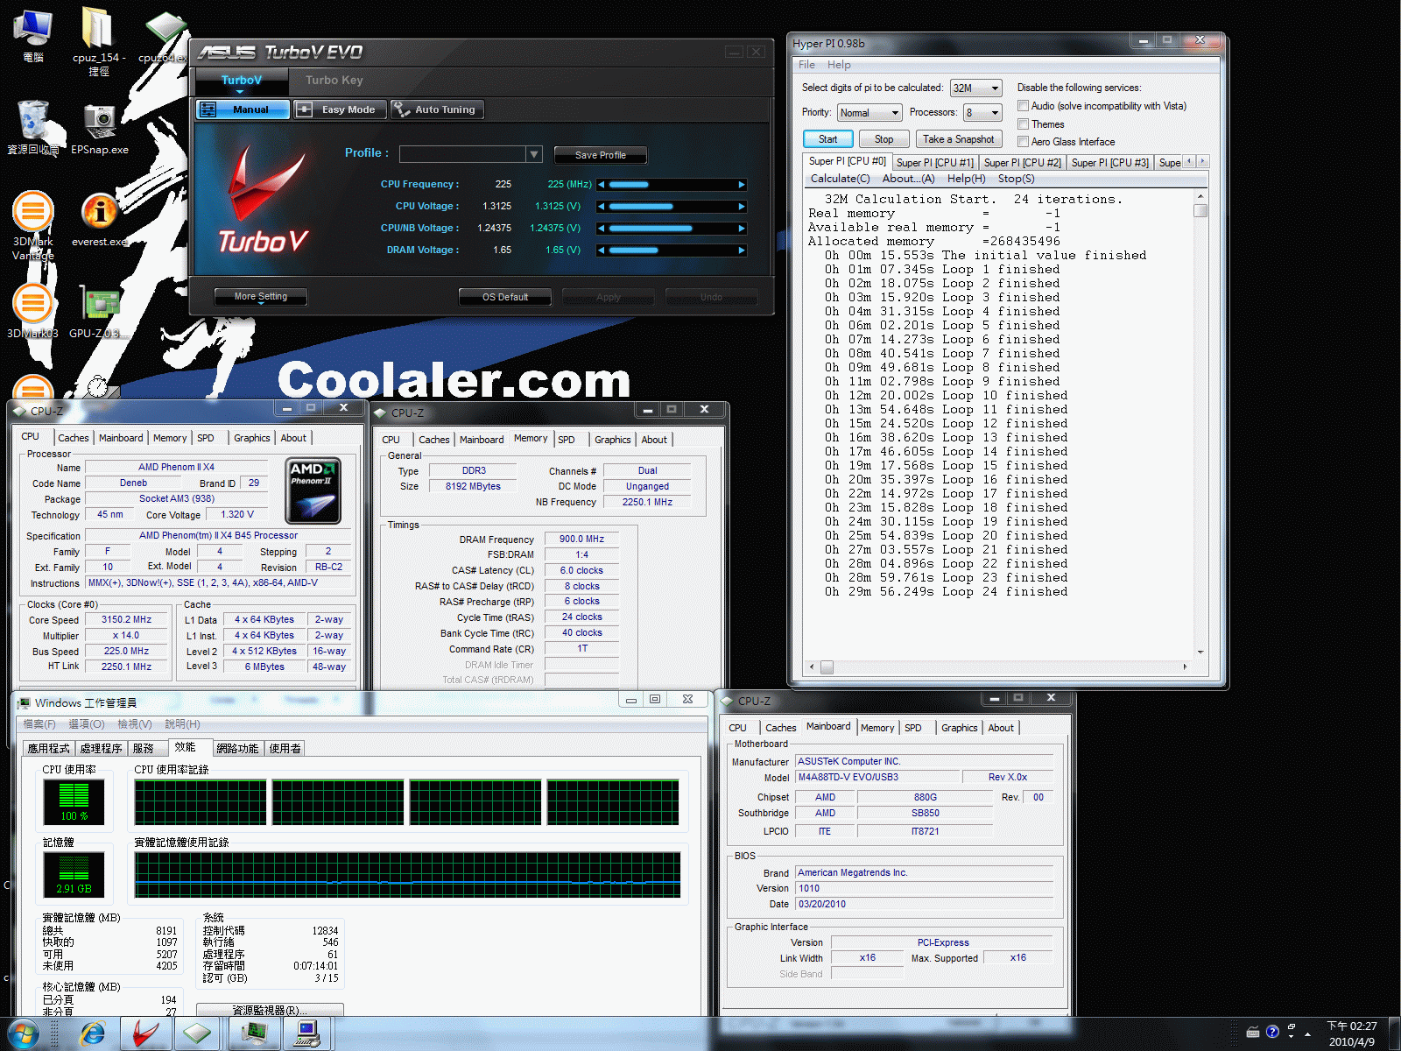Image resolution: width=1401 pixels, height=1051 pixels.
Task: Select Super PI [CPU #1] tab
Action: (934, 163)
